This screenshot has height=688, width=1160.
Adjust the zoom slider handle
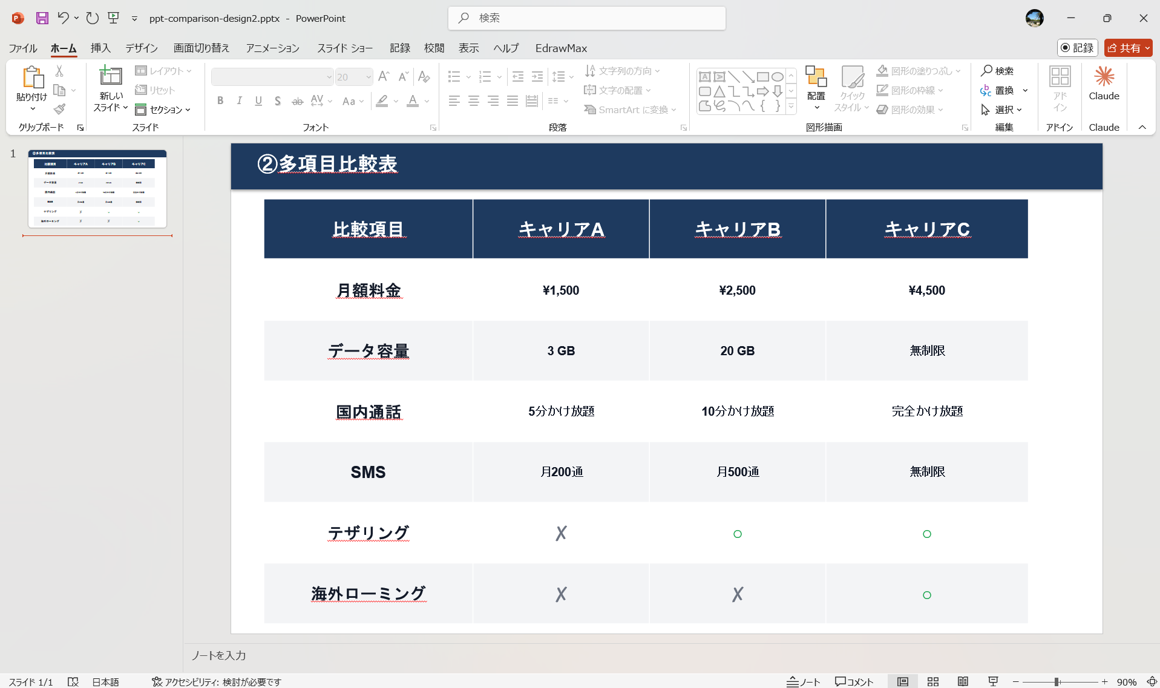tap(1057, 681)
